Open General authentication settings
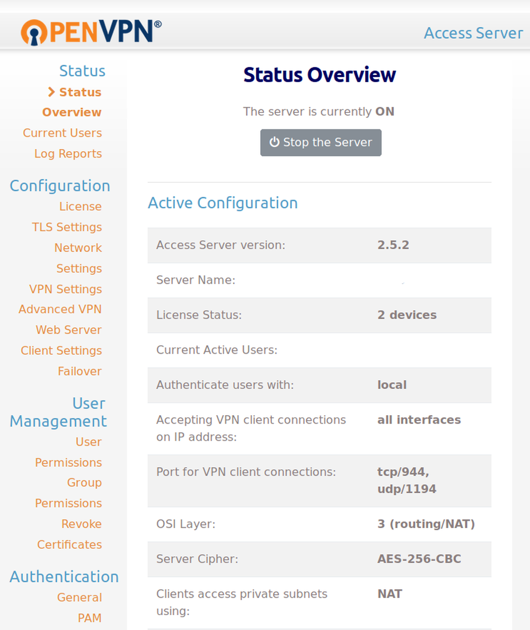This screenshot has height=630, width=530. click(79, 598)
